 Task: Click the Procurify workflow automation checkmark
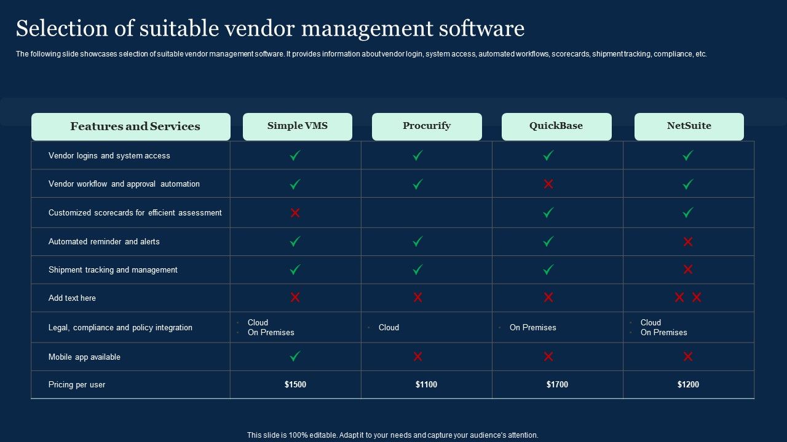click(417, 184)
